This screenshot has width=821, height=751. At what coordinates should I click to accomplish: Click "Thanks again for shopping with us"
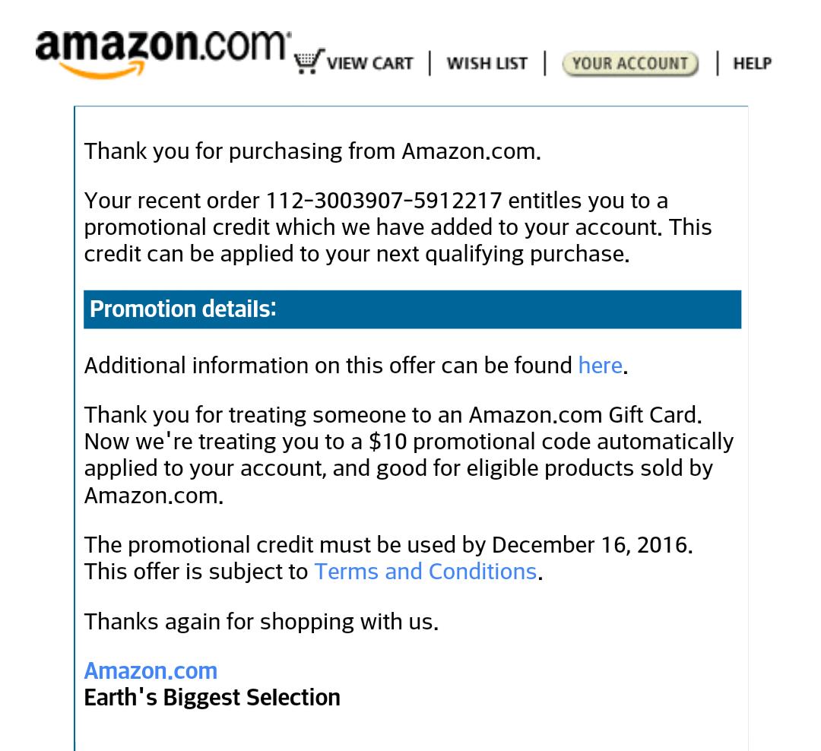pyautogui.click(x=260, y=622)
